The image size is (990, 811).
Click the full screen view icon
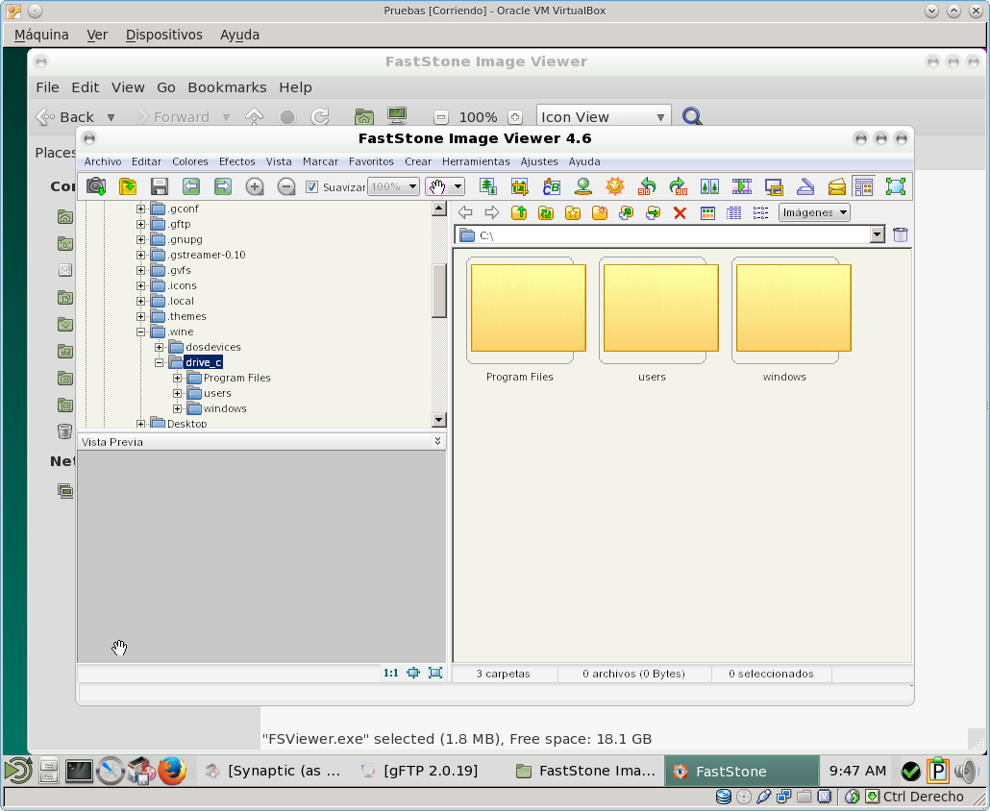click(895, 186)
